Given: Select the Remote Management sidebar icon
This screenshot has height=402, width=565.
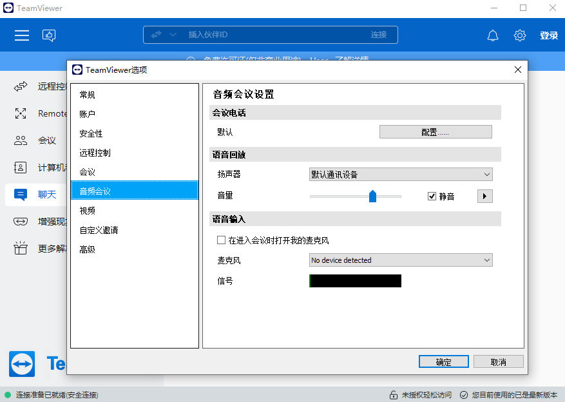Looking at the screenshot, I should tap(20, 113).
